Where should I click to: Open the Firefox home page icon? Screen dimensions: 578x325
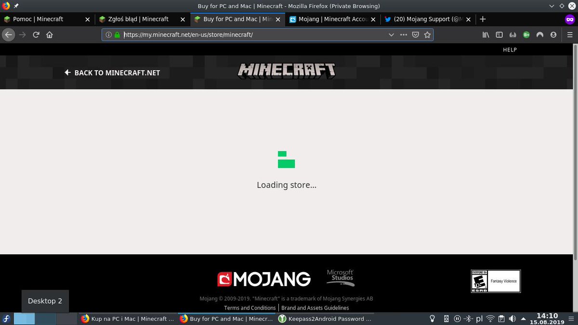[x=49, y=35]
